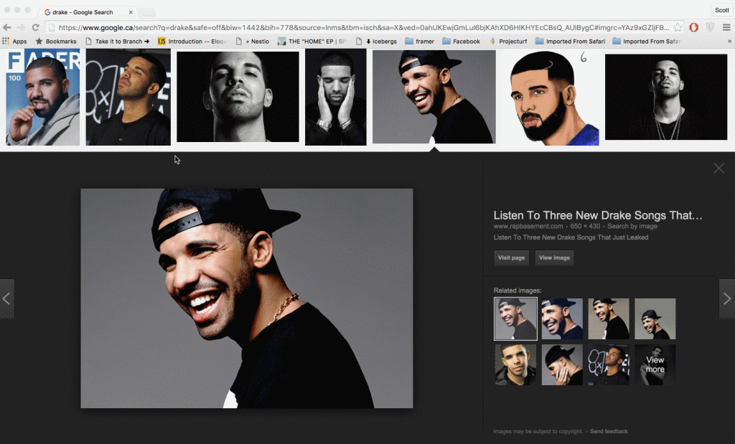Image resolution: width=735 pixels, height=444 pixels.
Task: Open a new tab beside the current tab
Action: coord(147,12)
